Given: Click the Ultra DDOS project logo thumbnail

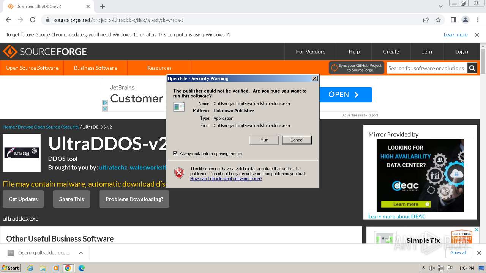Looking at the screenshot, I should pos(22,153).
